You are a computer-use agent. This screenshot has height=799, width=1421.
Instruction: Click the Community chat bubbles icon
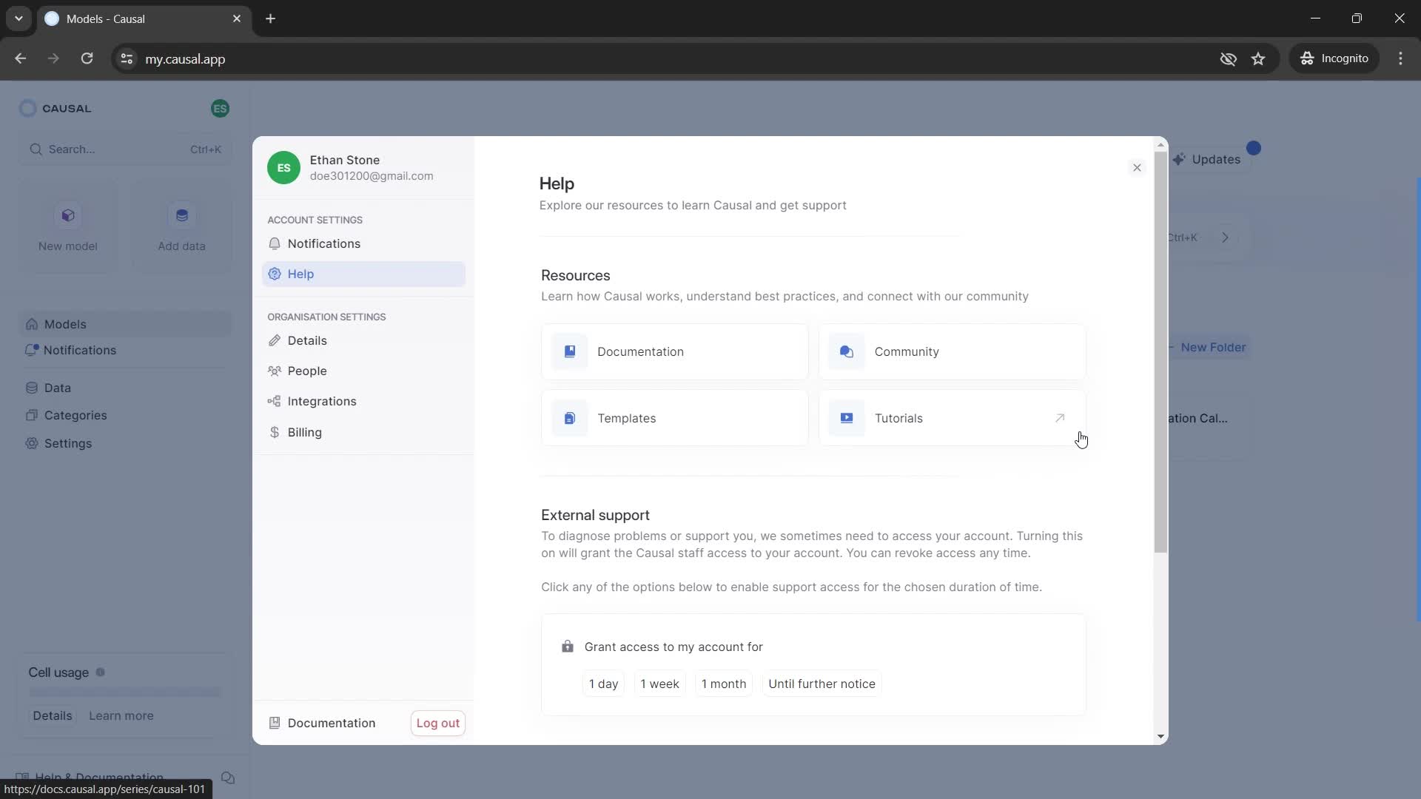coord(847,351)
